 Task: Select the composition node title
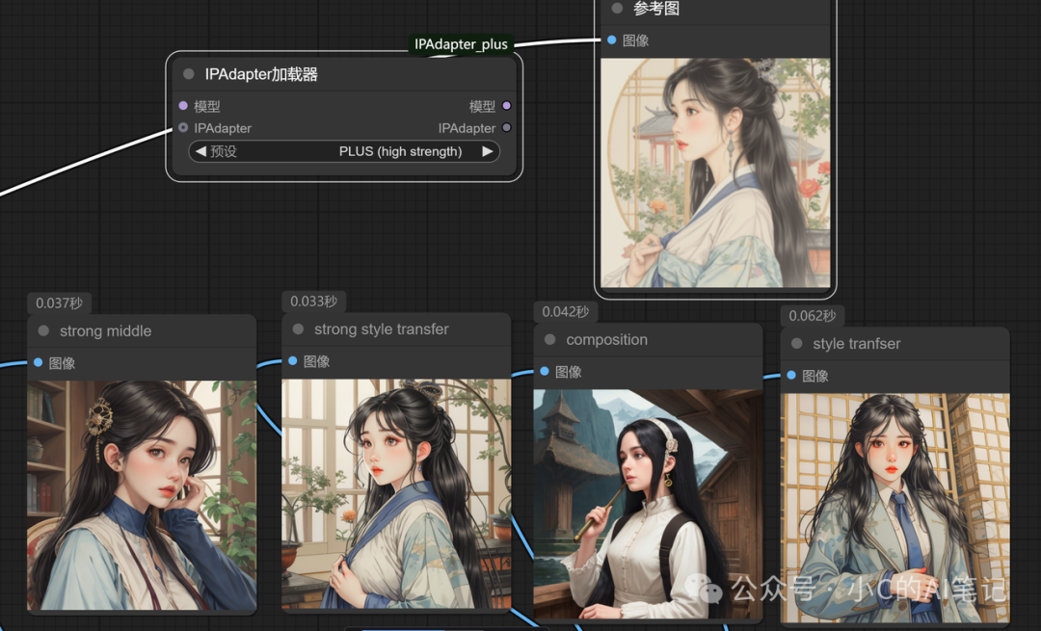[x=607, y=340]
